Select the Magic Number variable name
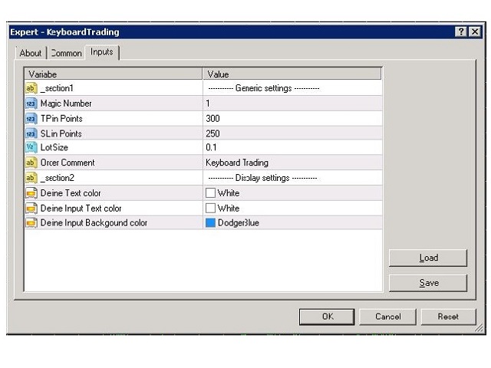 click(x=66, y=103)
